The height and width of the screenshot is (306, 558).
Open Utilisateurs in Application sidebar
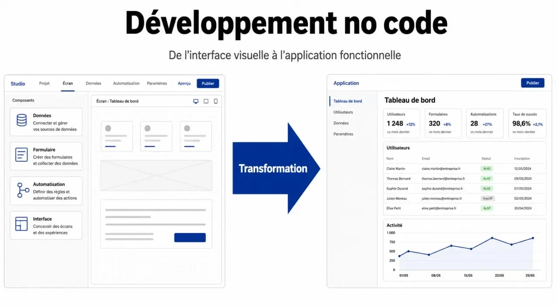coord(343,112)
